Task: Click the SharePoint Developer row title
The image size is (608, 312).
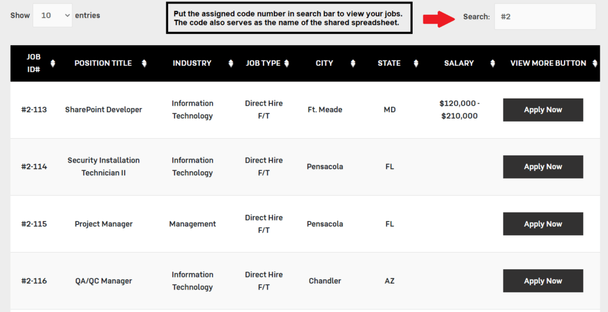Action: point(103,110)
